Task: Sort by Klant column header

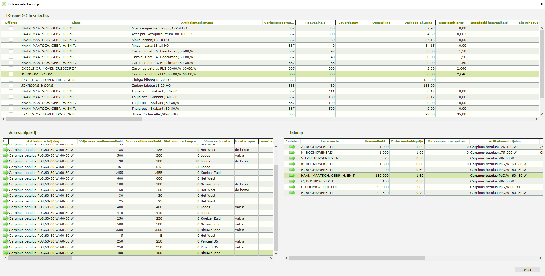Action: click(x=76, y=23)
